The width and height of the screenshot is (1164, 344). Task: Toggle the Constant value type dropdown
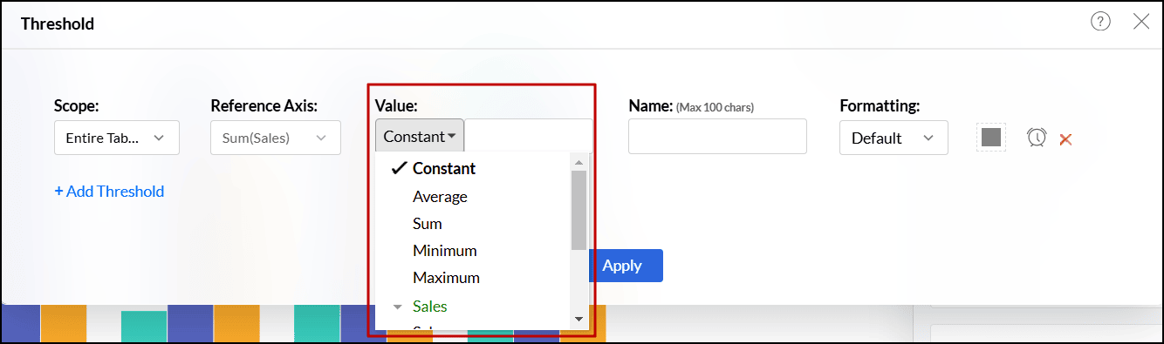pyautogui.click(x=420, y=136)
